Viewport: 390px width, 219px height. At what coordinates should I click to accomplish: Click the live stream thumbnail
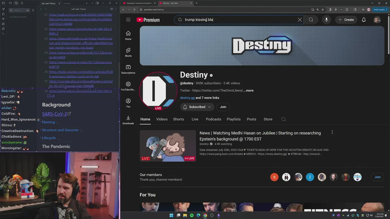pyautogui.click(x=168, y=146)
